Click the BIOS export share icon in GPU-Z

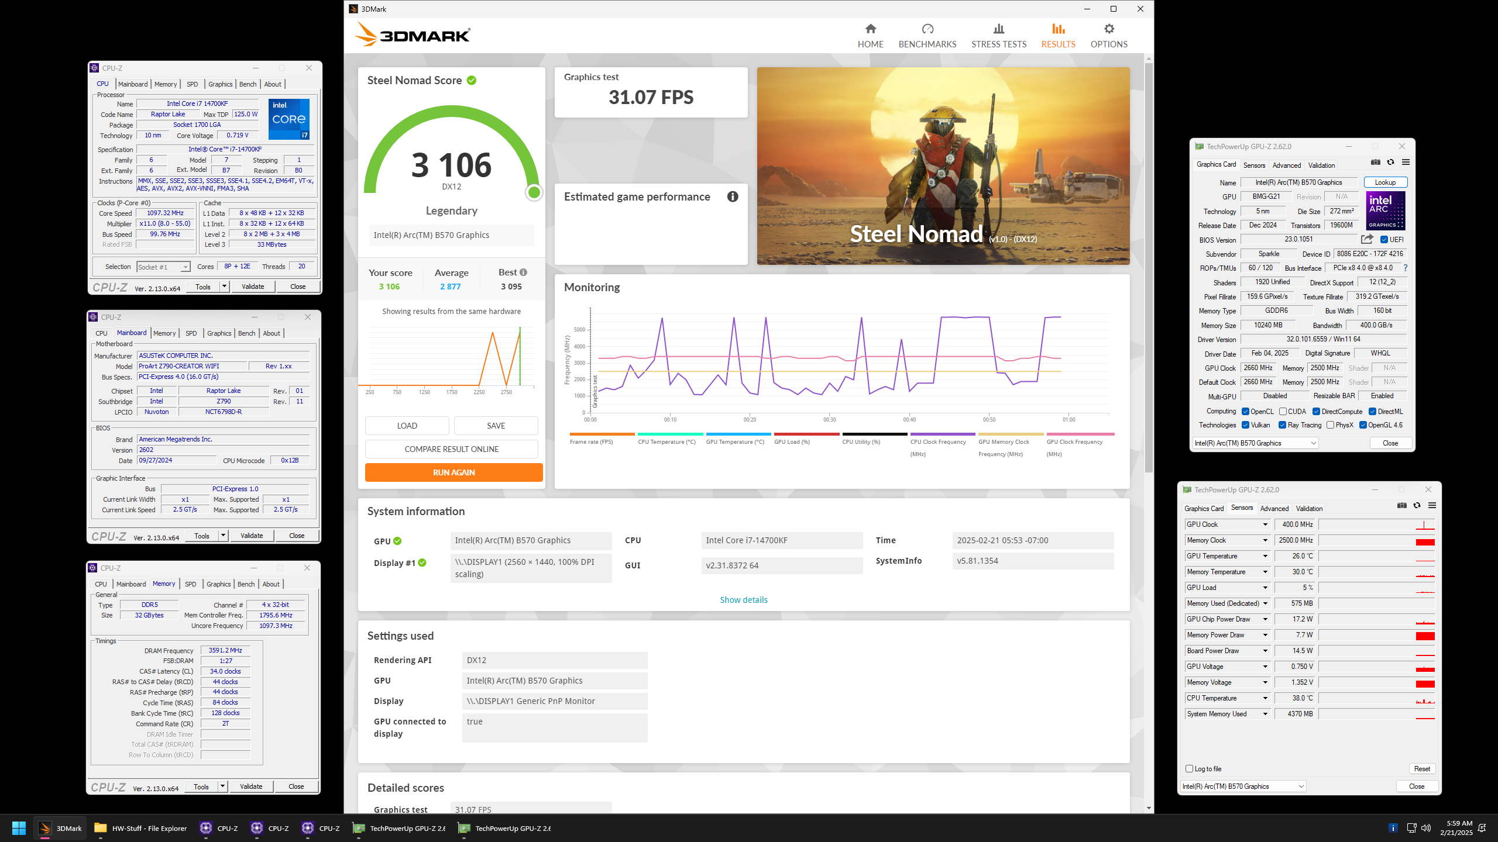pos(1367,239)
